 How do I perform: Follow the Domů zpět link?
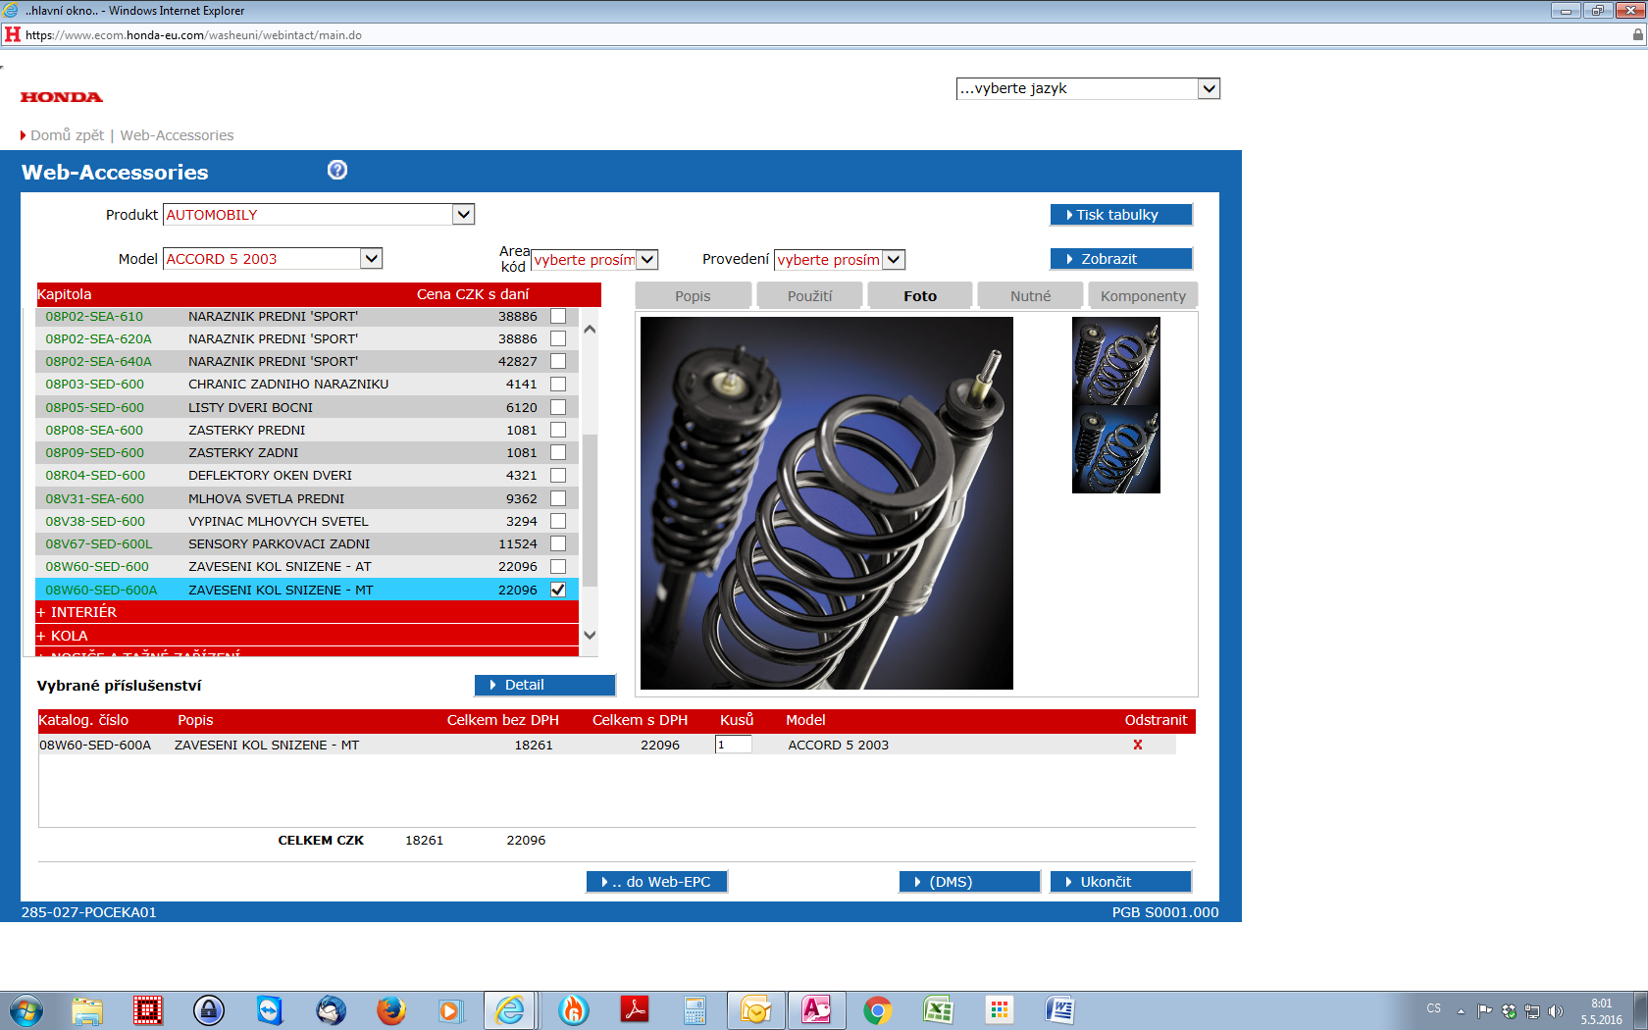[x=67, y=135]
